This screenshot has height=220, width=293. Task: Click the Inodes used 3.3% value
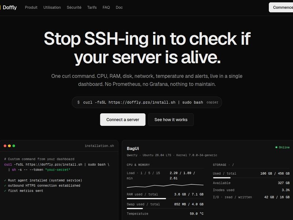click(x=286, y=190)
